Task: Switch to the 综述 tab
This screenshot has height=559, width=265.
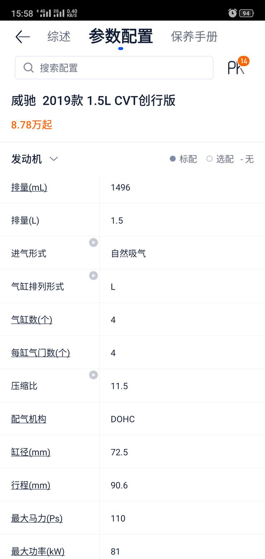Action: point(59,36)
